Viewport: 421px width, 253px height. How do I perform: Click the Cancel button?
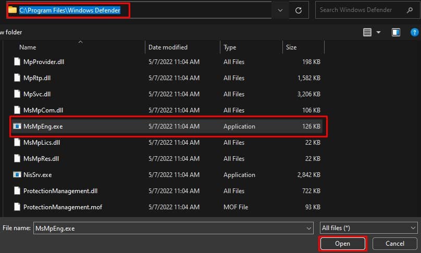[x=395, y=244]
